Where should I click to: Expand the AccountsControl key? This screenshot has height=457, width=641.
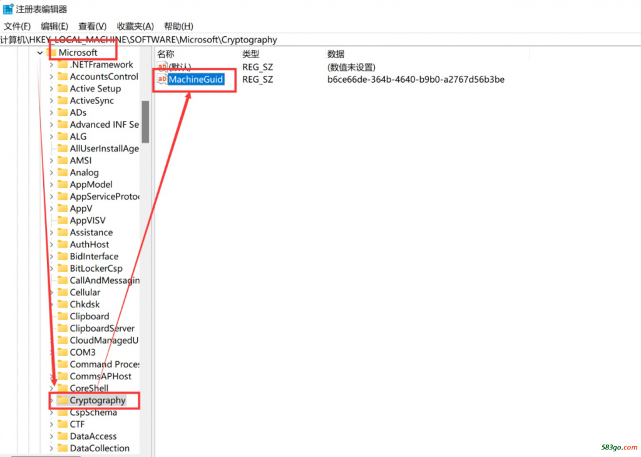click(51, 76)
